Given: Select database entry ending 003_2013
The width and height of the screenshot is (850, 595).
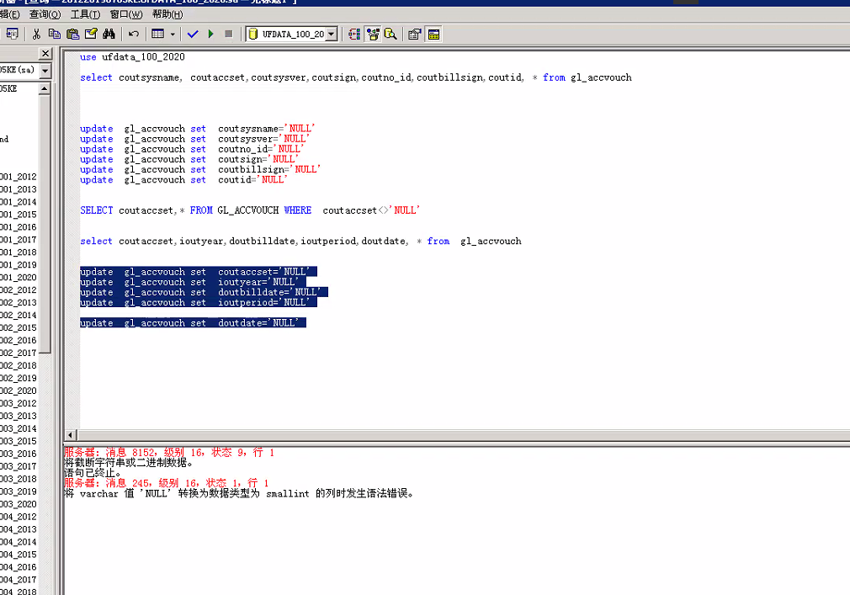Looking at the screenshot, I should click(x=19, y=417).
